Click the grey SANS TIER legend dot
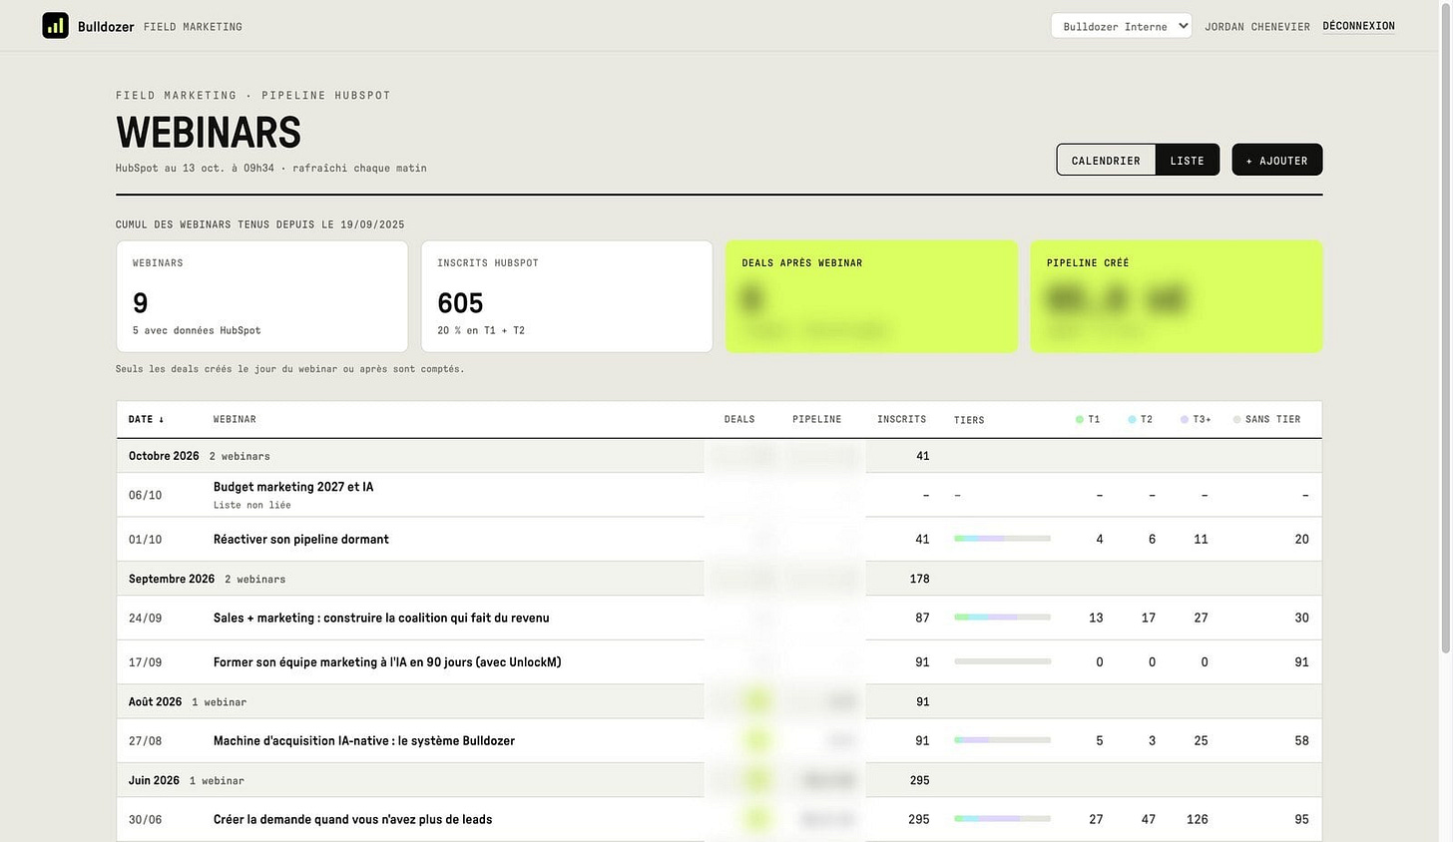The image size is (1453, 842). (1237, 419)
